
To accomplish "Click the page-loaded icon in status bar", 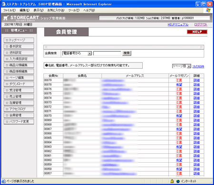I will click(3, 181).
